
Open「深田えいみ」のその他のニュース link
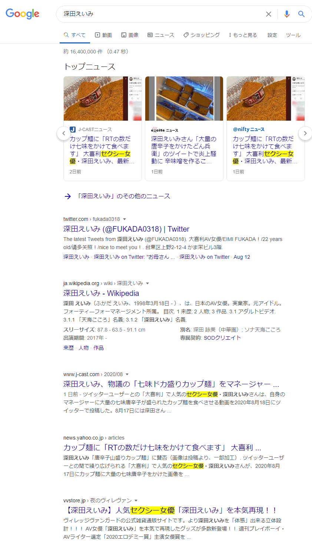[123, 196]
